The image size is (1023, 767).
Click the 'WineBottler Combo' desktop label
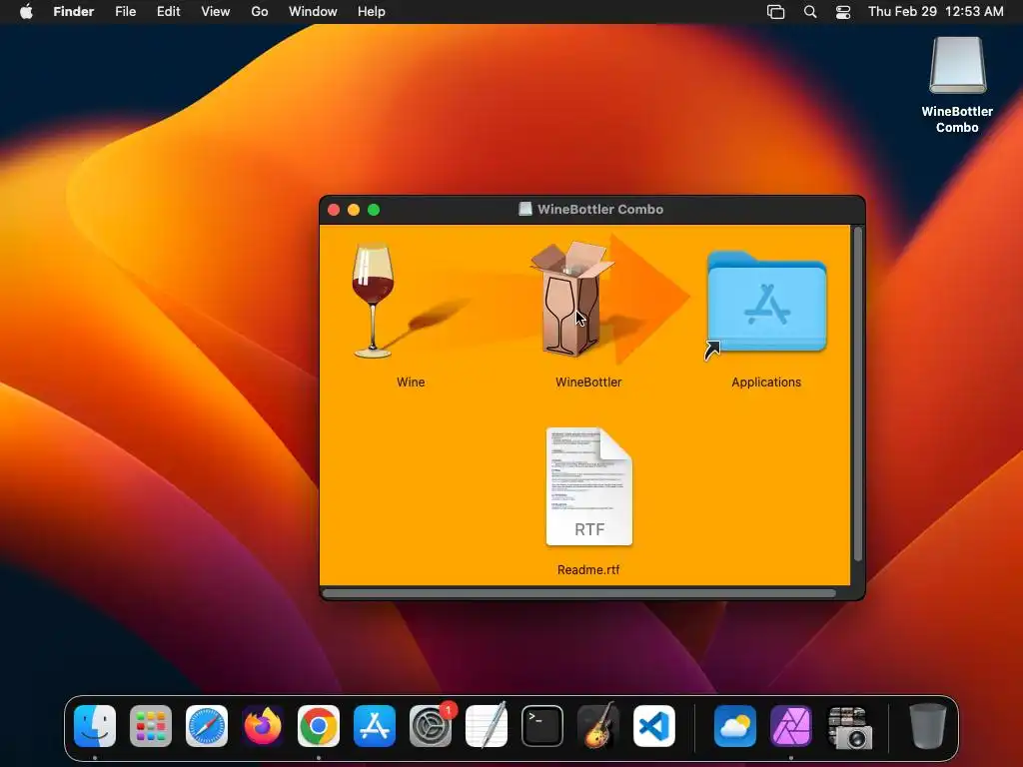(x=957, y=120)
